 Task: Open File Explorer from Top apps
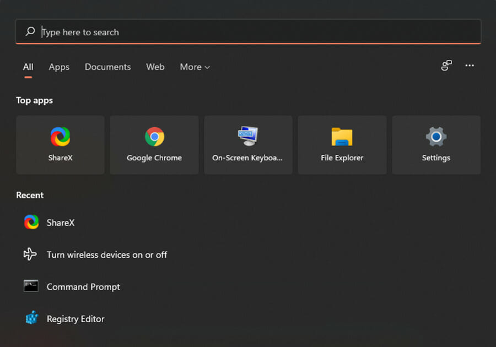pyautogui.click(x=342, y=145)
